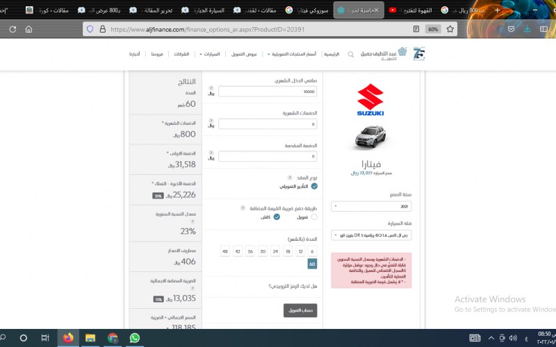This screenshot has height=347, width=556.
Task: Click the Suzuki Vitara car thumbnail
Action: click(370, 137)
